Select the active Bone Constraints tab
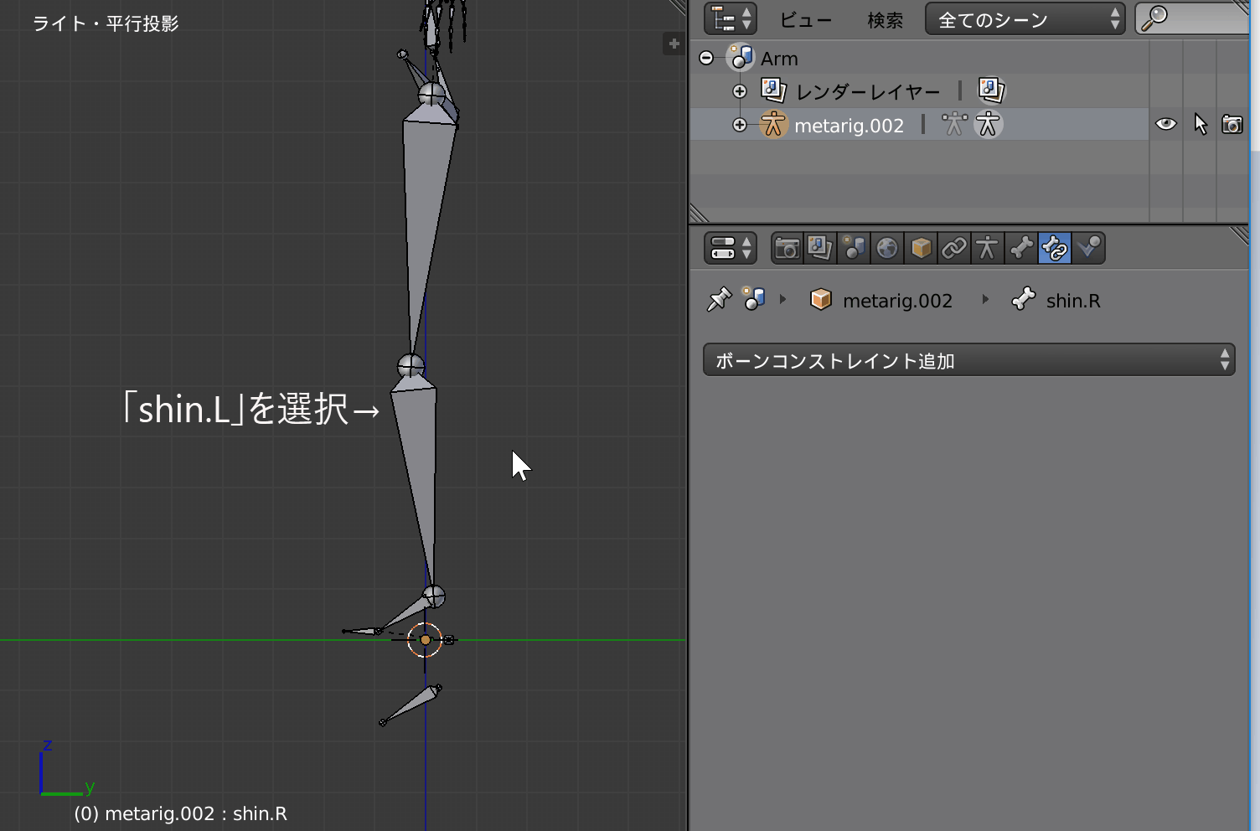The width and height of the screenshot is (1260, 831). click(1055, 249)
